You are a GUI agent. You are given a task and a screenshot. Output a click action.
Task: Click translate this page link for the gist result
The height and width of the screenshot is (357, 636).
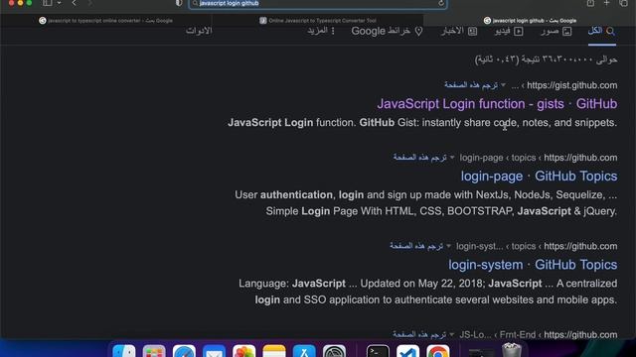470,85
